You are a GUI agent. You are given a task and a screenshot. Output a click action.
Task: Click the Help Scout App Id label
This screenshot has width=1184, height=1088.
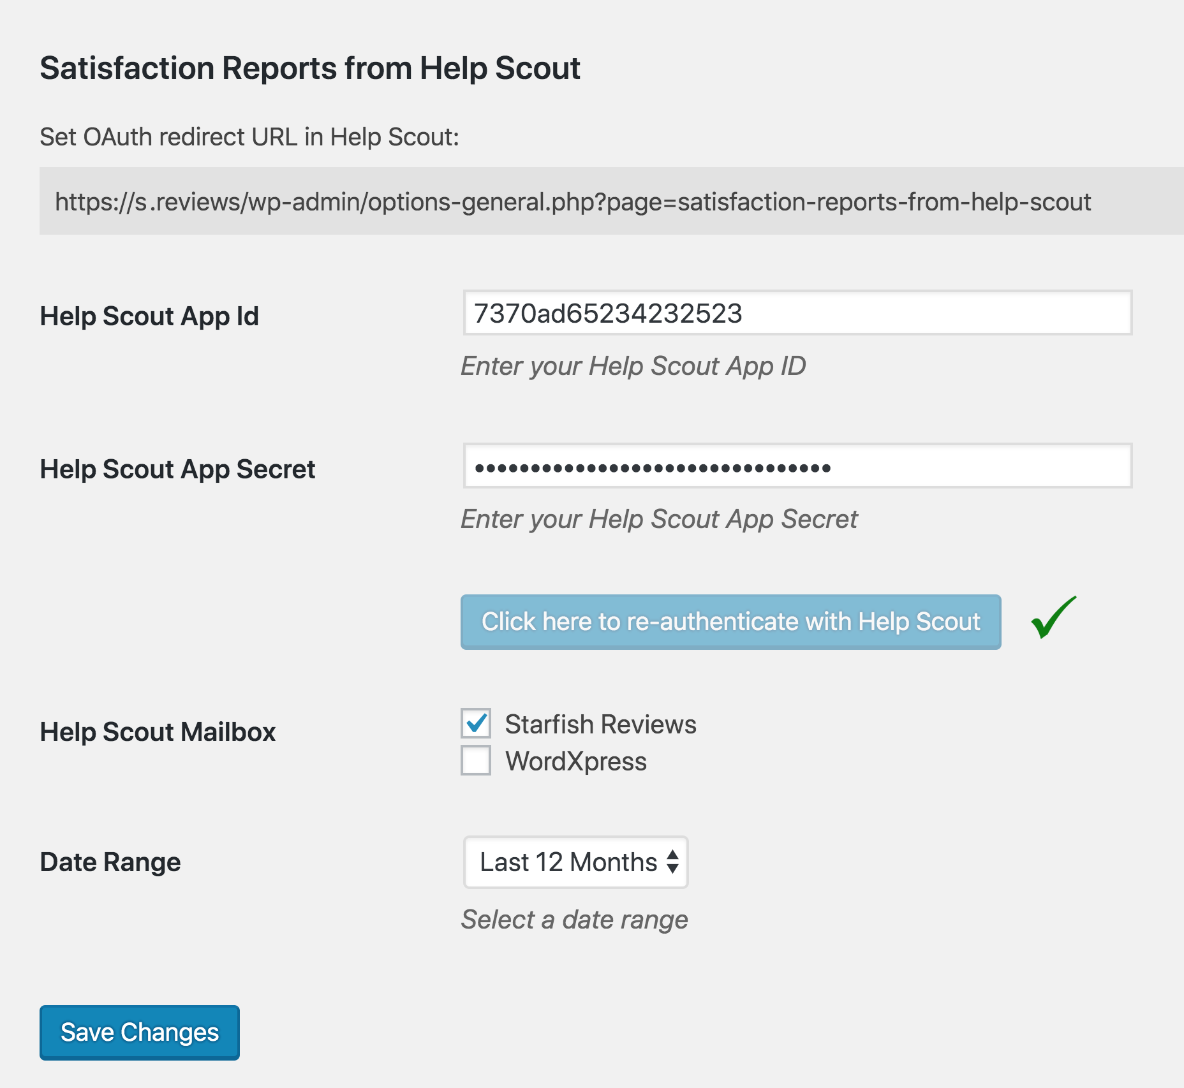(x=149, y=316)
